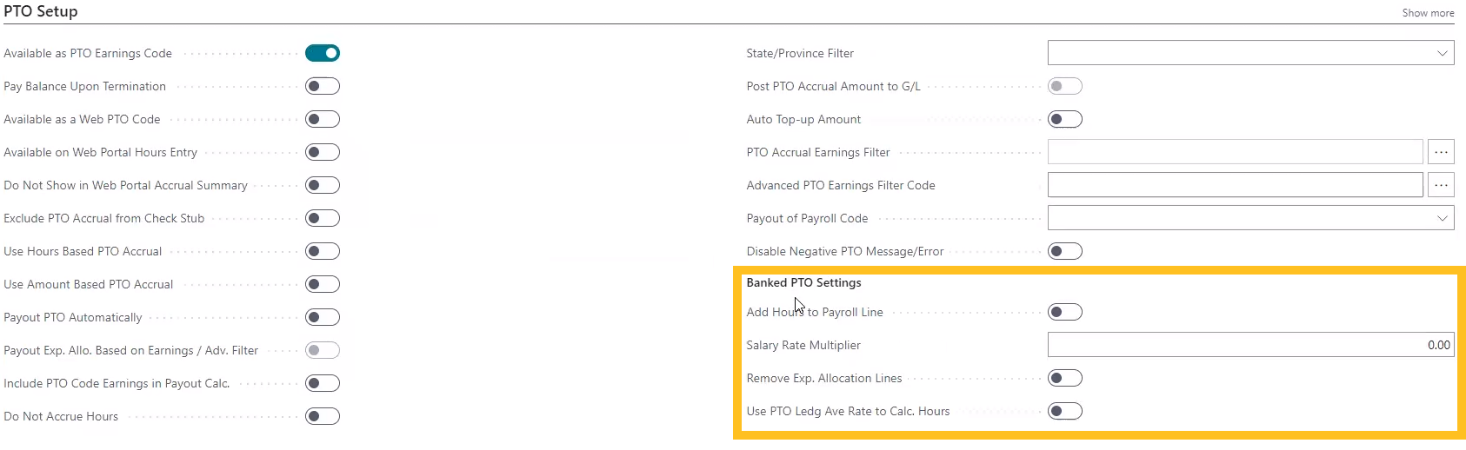Switch on Payout PTO Automatically

[x=323, y=317]
